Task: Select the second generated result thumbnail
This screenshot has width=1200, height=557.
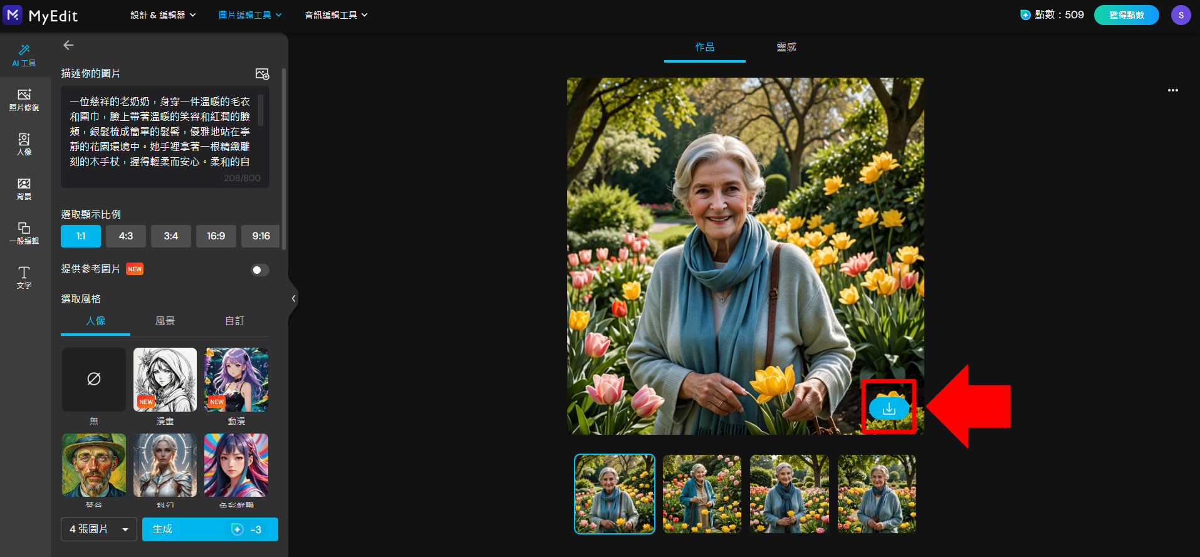Action: coord(702,494)
